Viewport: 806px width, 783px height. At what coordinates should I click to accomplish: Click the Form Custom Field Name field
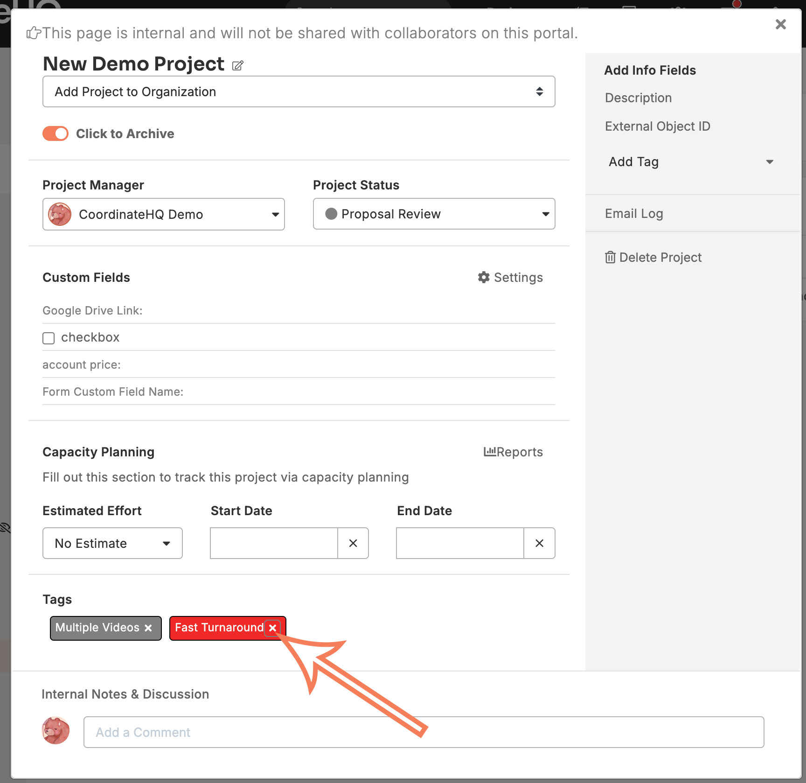coord(299,391)
